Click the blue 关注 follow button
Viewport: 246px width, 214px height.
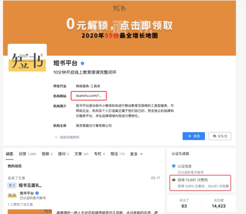[194, 136]
